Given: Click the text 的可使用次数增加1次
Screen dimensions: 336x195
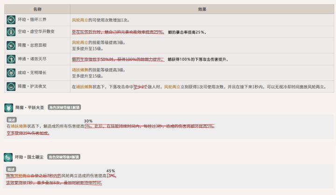Looking at the screenshot, I should pyautogui.click(x=109, y=20).
